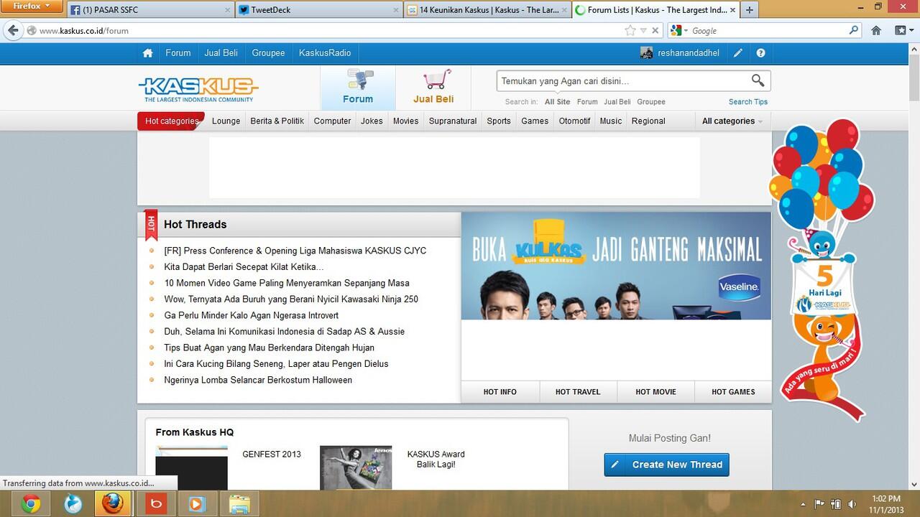Open the Computer category
The height and width of the screenshot is (517, 920).
(332, 121)
